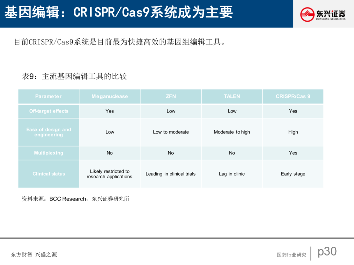Click cell Leading in clinical trials
The height and width of the screenshot is (265, 354).
171,174
